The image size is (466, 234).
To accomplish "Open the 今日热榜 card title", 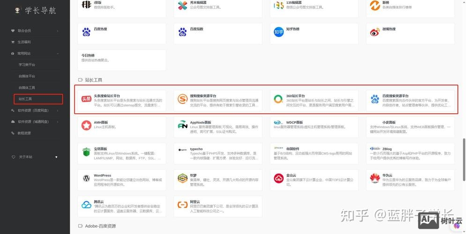I will 88,56.
